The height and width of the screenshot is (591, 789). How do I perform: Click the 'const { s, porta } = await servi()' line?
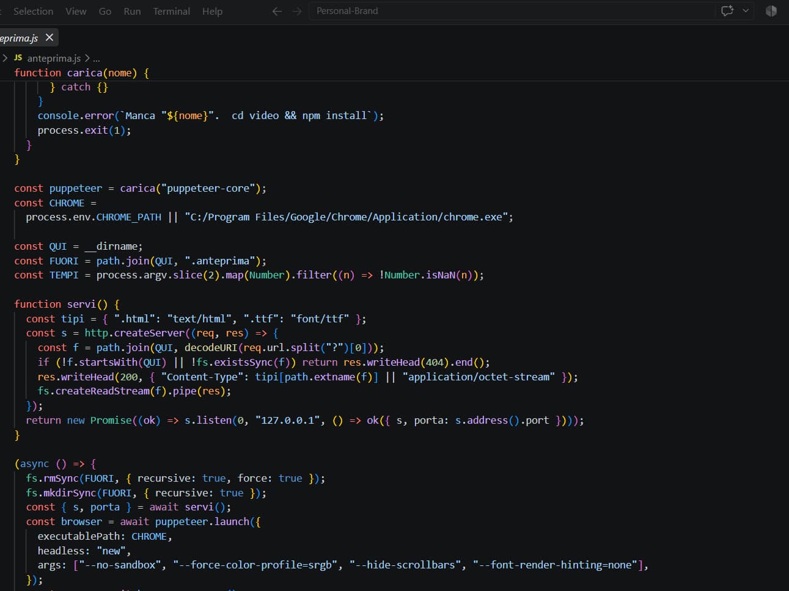(x=128, y=507)
